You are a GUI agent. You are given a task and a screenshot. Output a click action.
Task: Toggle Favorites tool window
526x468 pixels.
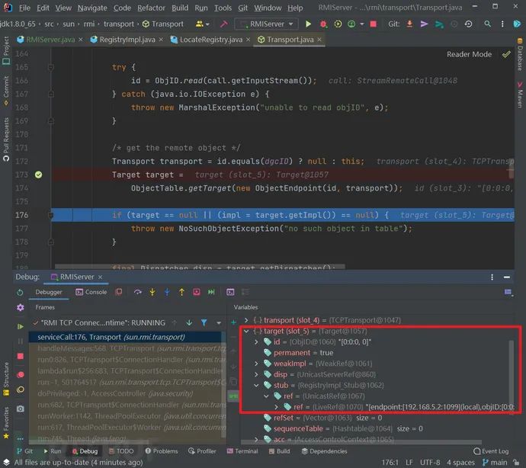[6, 423]
